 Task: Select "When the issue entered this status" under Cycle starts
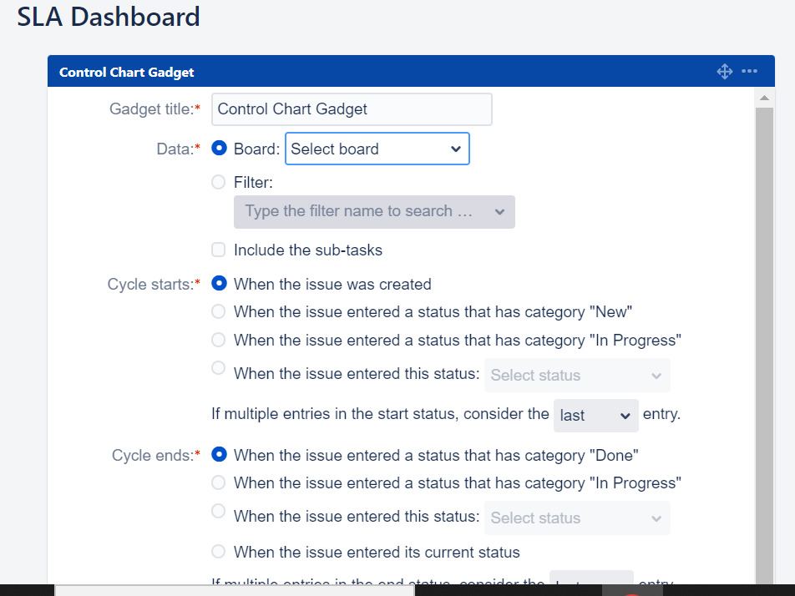[x=219, y=369]
